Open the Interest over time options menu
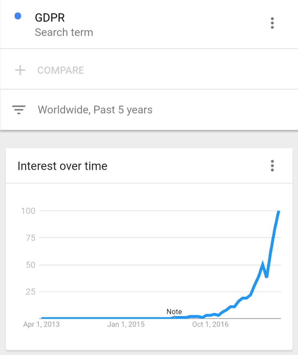298x355 pixels. point(272,166)
